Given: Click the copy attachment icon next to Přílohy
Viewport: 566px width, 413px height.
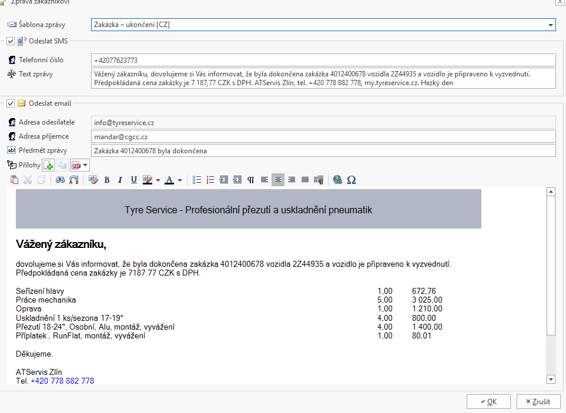Looking at the screenshot, I should point(62,166).
